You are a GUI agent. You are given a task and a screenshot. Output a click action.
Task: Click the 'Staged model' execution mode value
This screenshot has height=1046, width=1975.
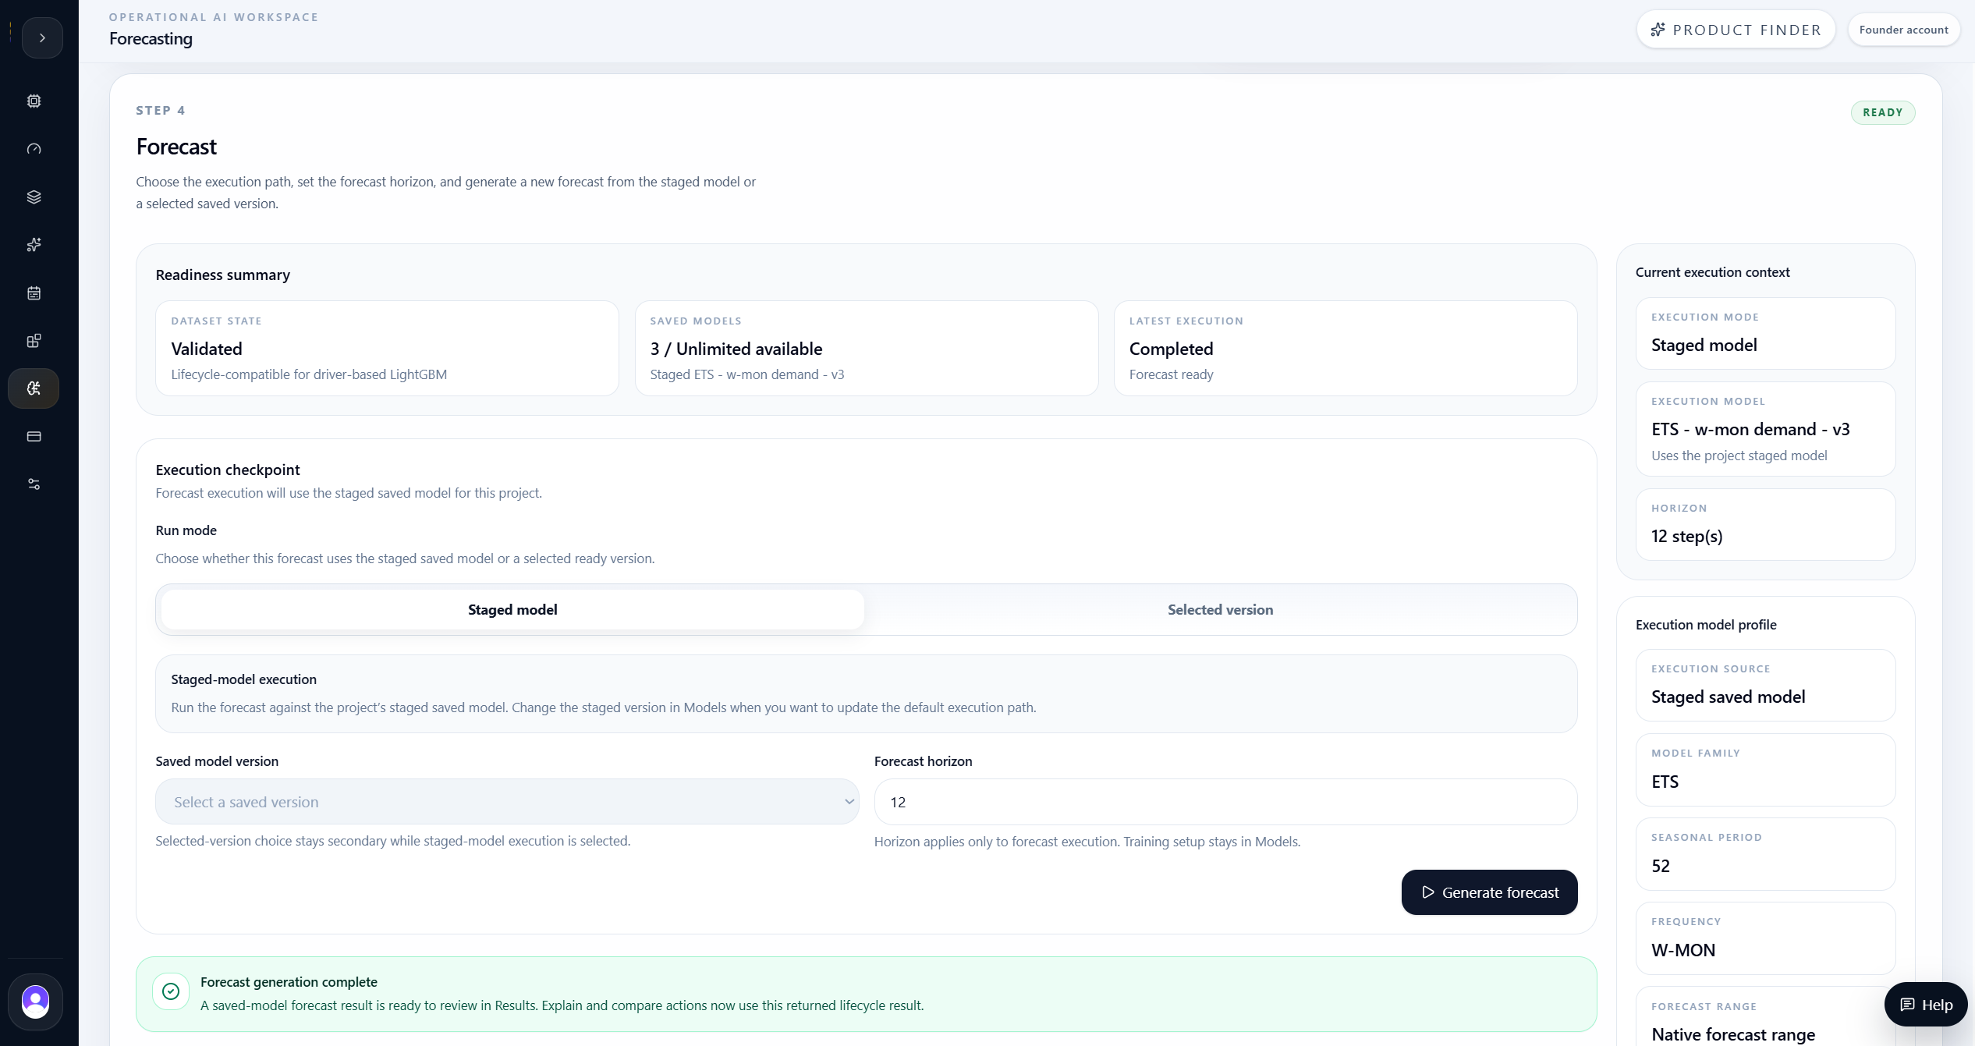pos(1704,345)
